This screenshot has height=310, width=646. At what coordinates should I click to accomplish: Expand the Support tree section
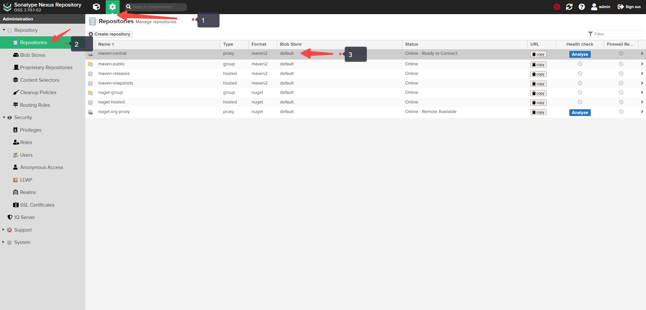pyautogui.click(x=3, y=230)
